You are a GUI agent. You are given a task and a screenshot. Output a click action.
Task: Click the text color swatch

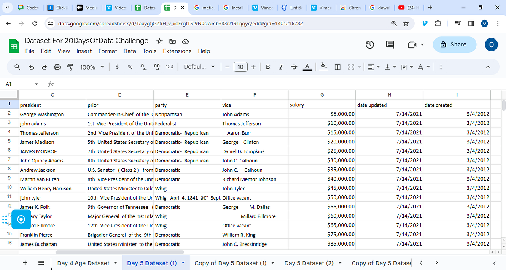[x=307, y=67]
